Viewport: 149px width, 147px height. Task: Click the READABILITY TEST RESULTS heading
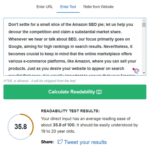click(70, 111)
